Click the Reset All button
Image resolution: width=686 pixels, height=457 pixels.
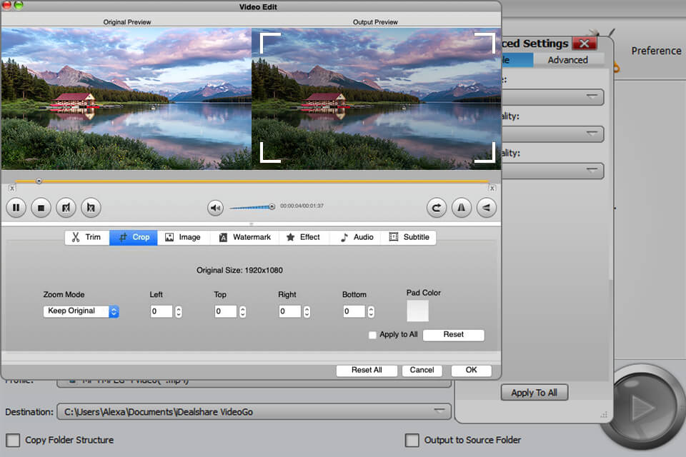(367, 371)
